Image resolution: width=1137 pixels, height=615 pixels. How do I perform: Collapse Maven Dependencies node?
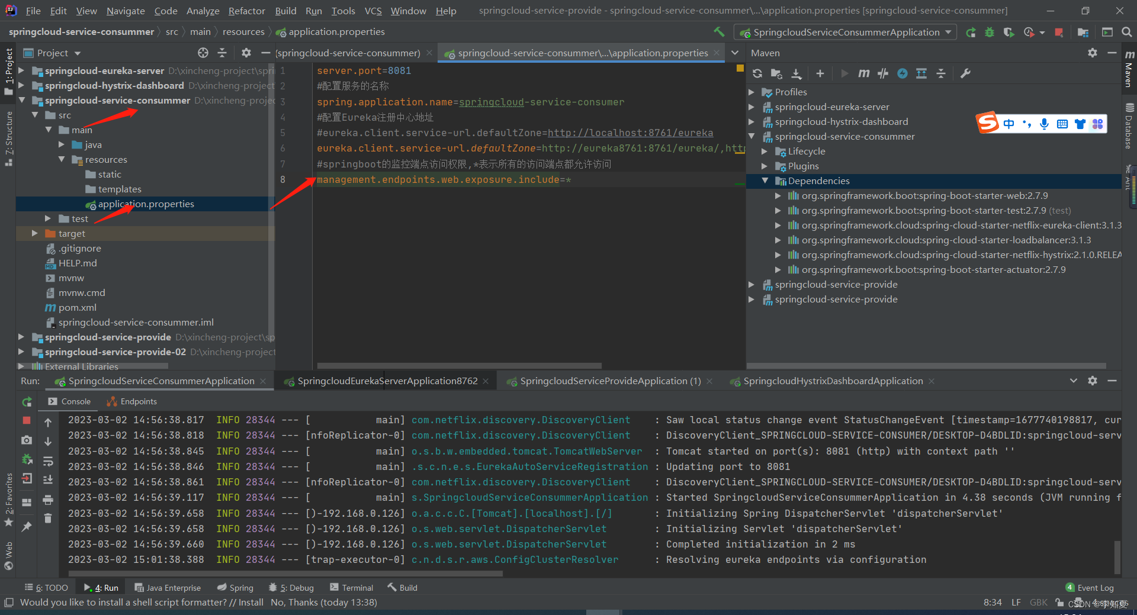coord(765,181)
